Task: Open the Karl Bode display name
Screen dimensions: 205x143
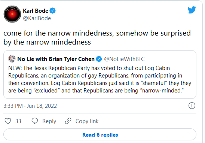Action: (x=36, y=11)
